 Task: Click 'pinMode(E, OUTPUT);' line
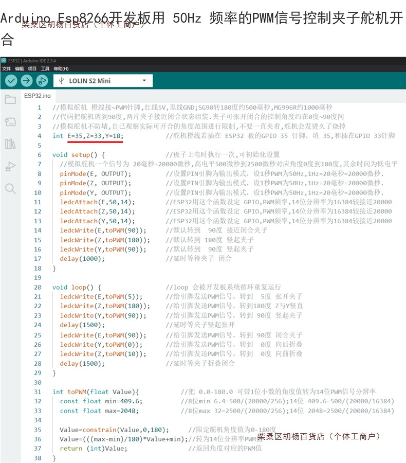[95, 174]
